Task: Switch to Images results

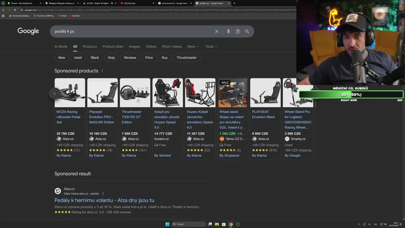Action: (134, 47)
